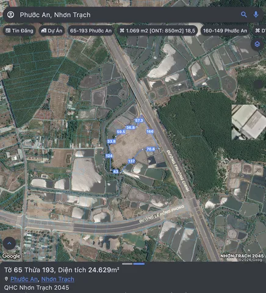Click the satellite preview thumbnail inset
Viewport: 266px width, 293px height.
tap(249, 122)
